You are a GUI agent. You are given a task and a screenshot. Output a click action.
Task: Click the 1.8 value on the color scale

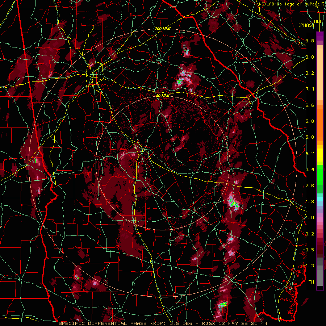coord(310,201)
